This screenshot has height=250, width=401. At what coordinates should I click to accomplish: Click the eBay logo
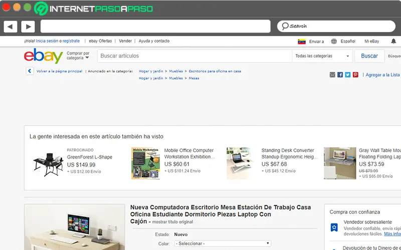pyautogui.click(x=43, y=56)
